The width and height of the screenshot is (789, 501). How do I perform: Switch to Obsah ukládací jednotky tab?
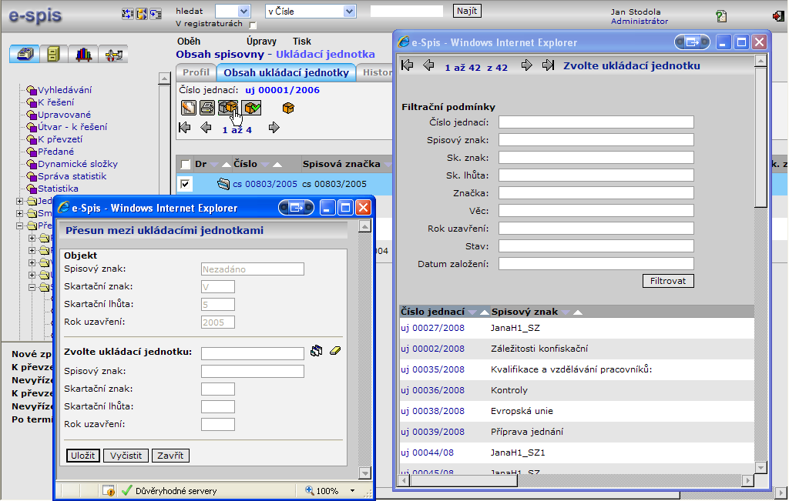point(286,73)
